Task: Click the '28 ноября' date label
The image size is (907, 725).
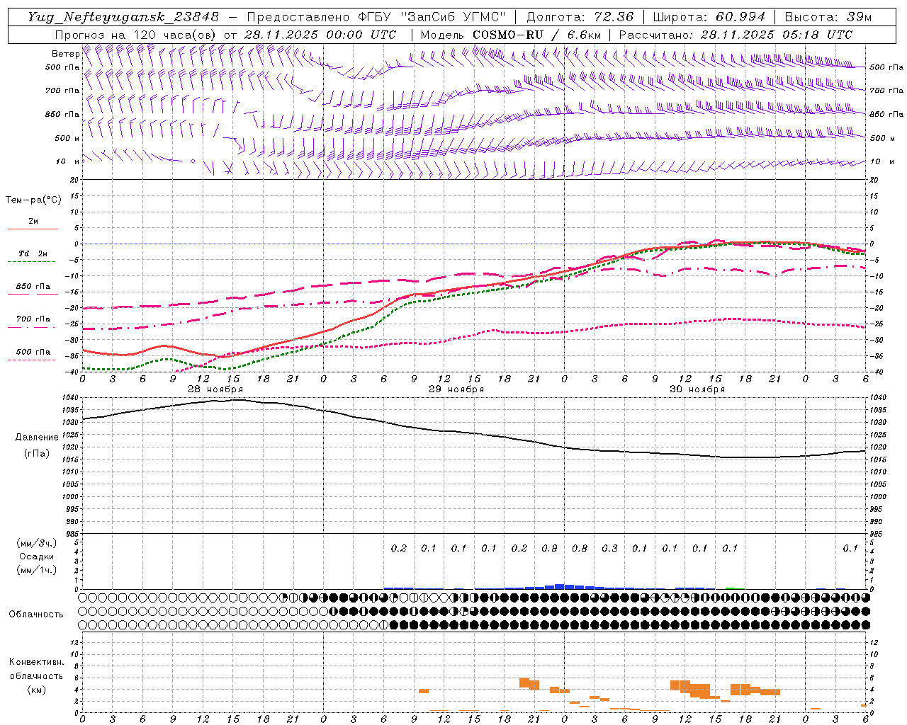Action: [215, 389]
